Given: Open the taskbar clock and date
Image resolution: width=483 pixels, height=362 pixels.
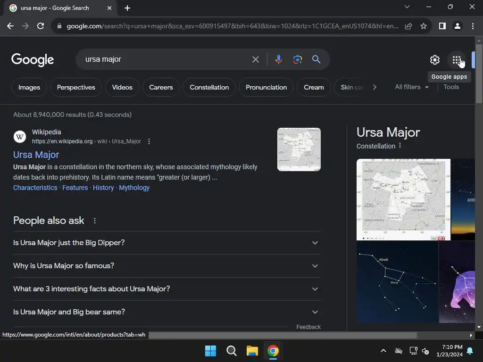Looking at the screenshot, I should 450,351.
